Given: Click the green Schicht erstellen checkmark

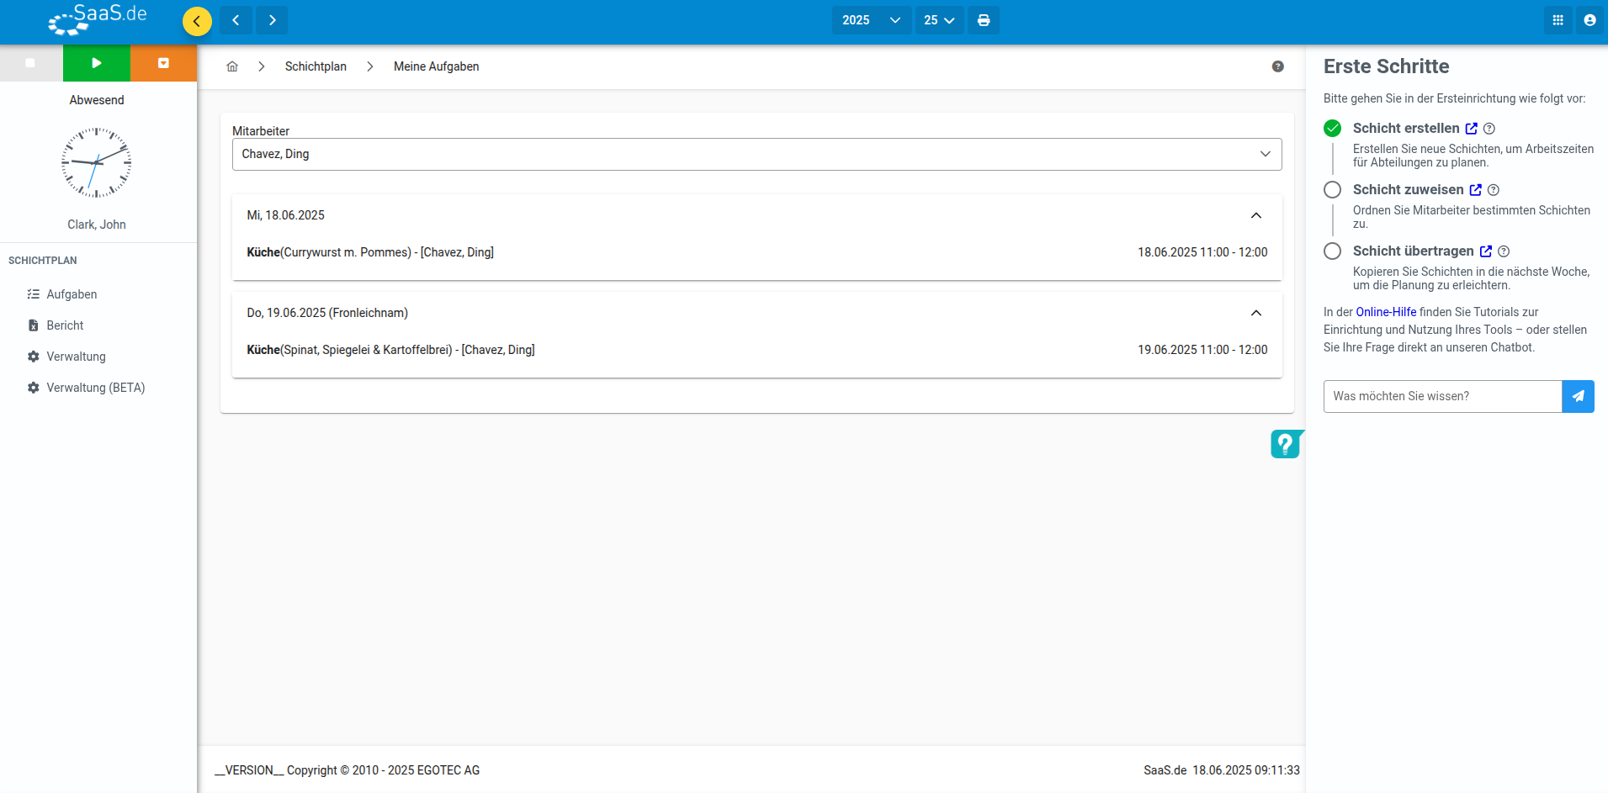Looking at the screenshot, I should [1332, 129].
